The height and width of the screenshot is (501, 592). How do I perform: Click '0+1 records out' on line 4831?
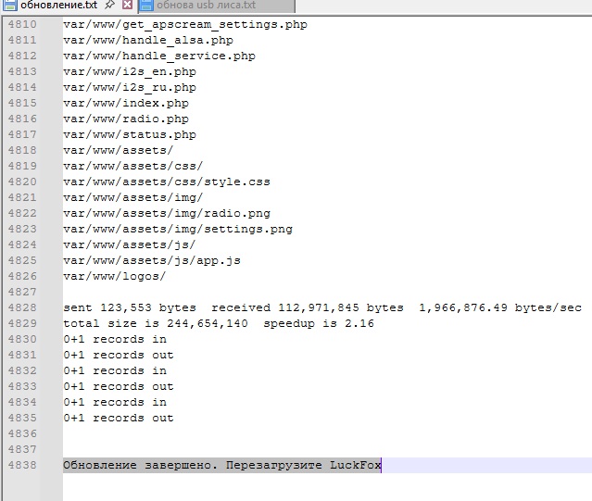(x=119, y=355)
